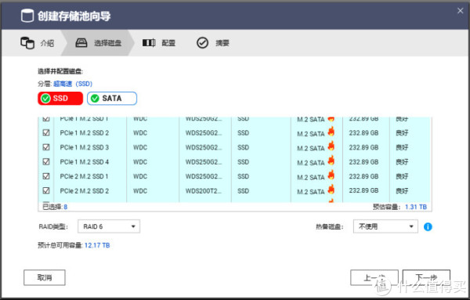Viewport: 470px width, 300px height.
Task: Click green check icon on SATA badge
Action: tap(95, 98)
